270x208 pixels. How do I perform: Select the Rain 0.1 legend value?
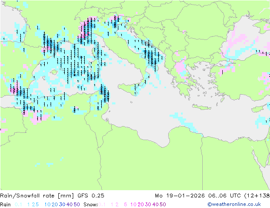[18, 205]
